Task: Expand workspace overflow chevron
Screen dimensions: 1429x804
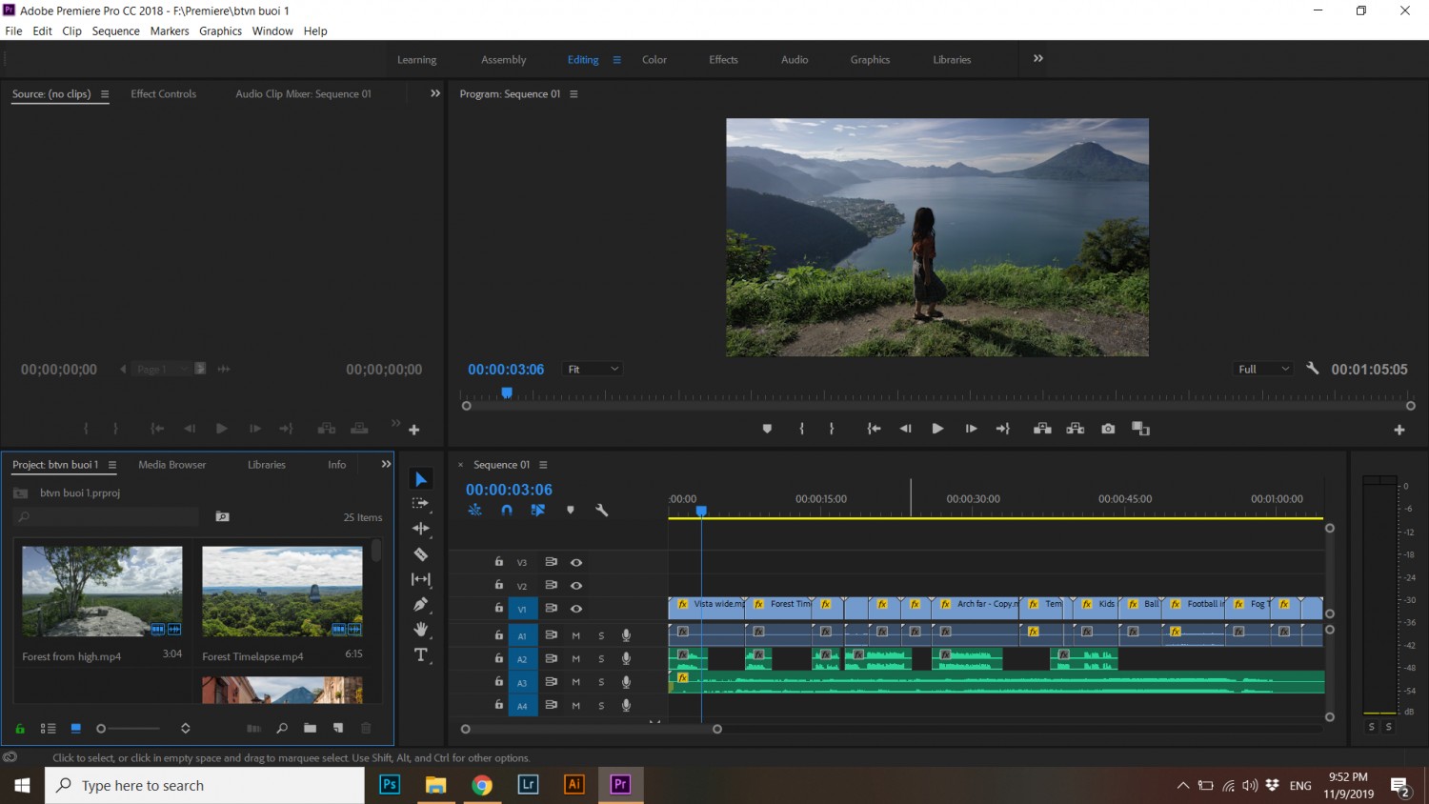Action: point(1038,58)
